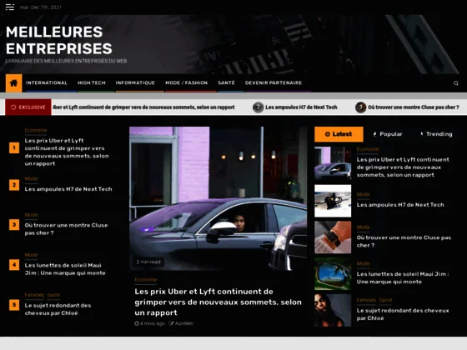Open the High Tech menu item
467x350 pixels.
point(92,82)
